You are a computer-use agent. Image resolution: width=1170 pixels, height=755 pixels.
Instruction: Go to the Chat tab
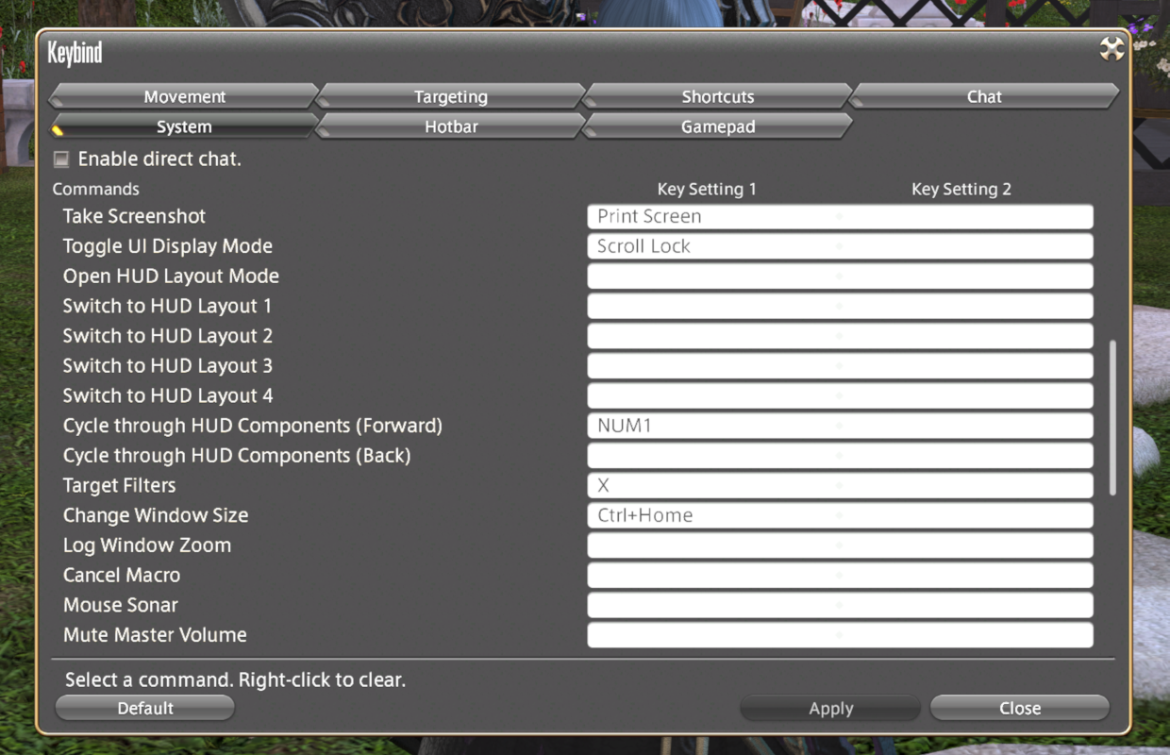coord(984,96)
